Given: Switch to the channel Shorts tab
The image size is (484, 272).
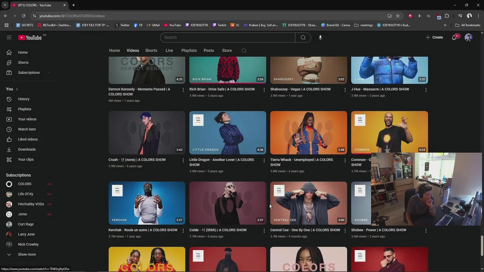Looking at the screenshot, I should (151, 51).
